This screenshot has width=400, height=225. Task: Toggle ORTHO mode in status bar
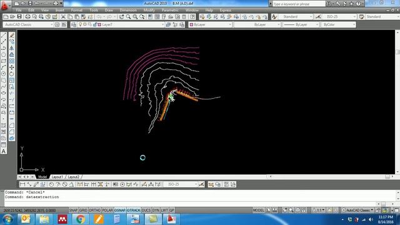(x=94, y=210)
